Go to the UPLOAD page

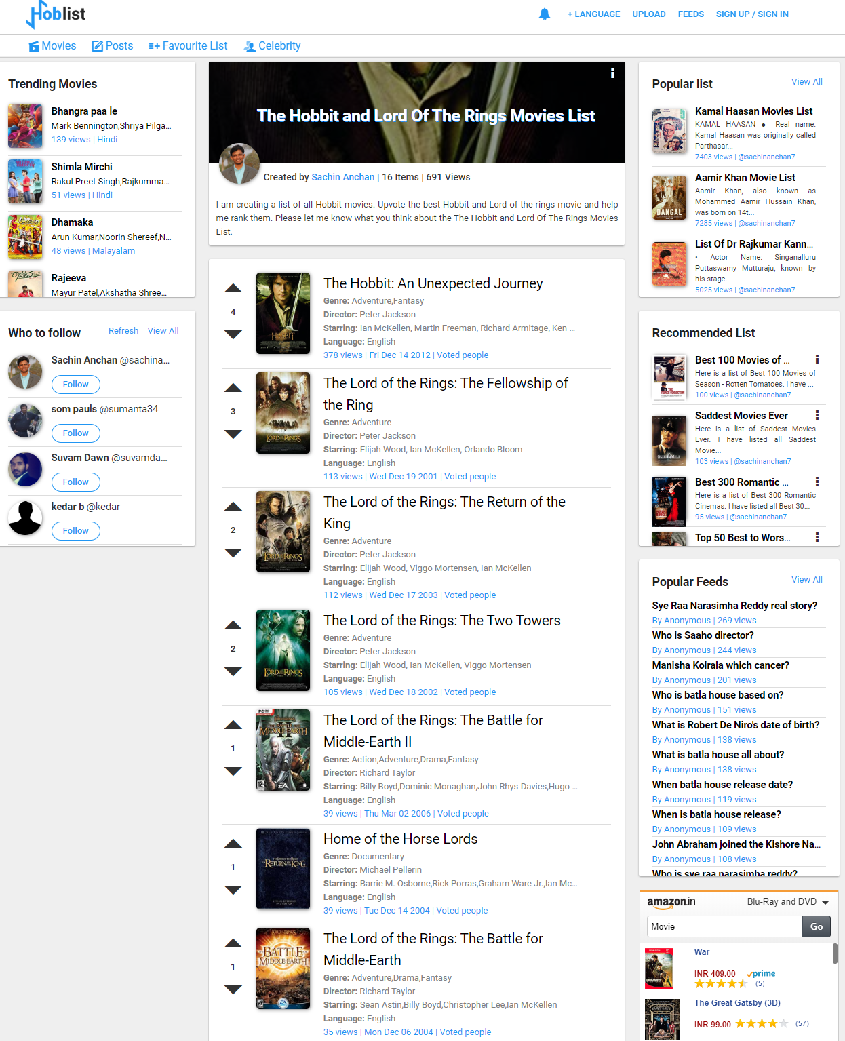tap(649, 14)
